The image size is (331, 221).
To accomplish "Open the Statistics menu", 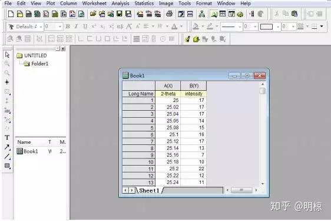I will [x=144, y=4].
